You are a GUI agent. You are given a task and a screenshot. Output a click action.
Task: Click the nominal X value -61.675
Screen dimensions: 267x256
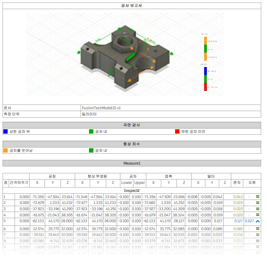tap(38, 215)
